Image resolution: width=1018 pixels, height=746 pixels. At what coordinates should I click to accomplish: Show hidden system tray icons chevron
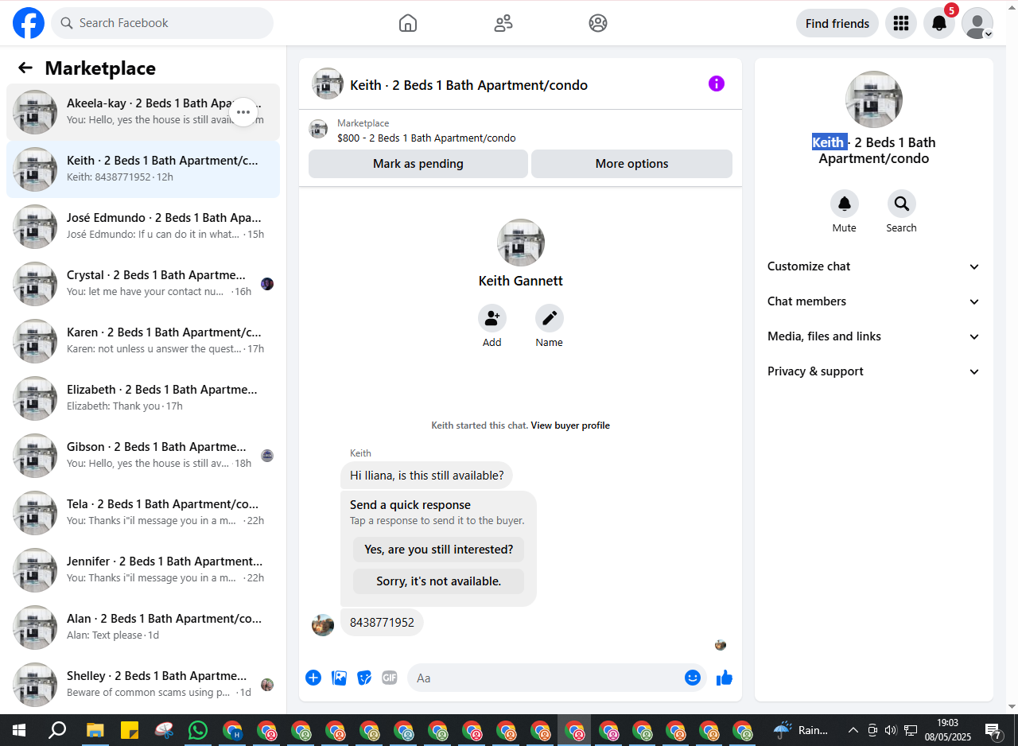[853, 730]
